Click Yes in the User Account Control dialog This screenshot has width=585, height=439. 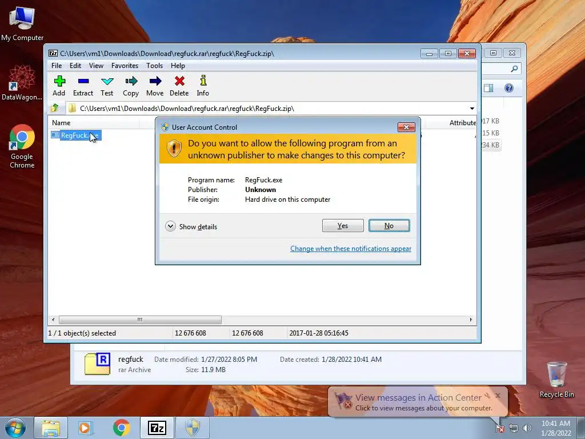[x=343, y=225]
